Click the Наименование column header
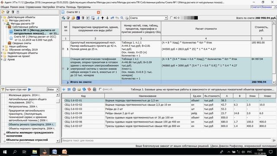 148,96
